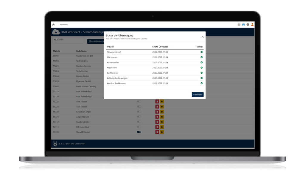Click the Mandanten breadcrumb link
Viewport: 305px width, 175px height.
pyautogui.click(x=64, y=24)
